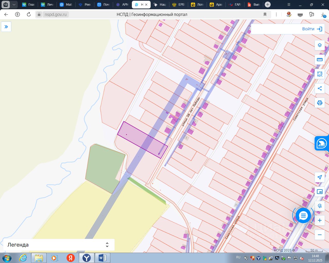Switch to the Вып tab
Viewport: 329px width, 263px height.
254,5
